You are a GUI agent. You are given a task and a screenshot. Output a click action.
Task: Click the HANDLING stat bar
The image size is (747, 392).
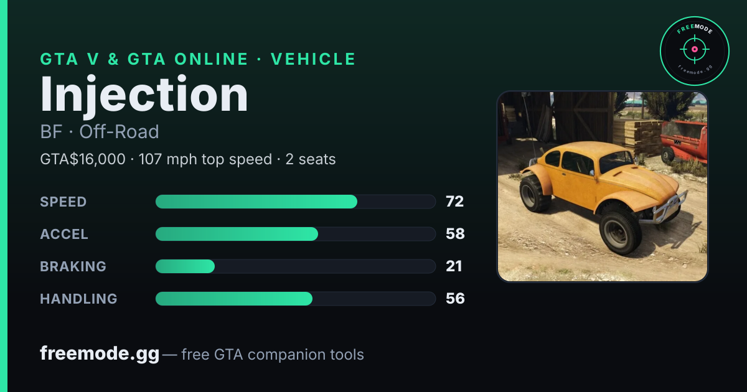pyautogui.click(x=295, y=299)
